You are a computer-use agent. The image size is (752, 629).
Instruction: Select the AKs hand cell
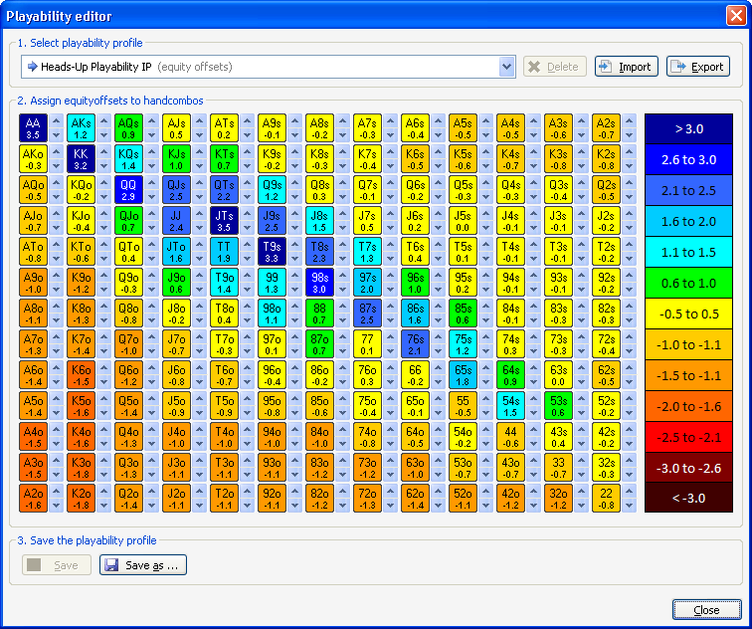tap(81, 128)
